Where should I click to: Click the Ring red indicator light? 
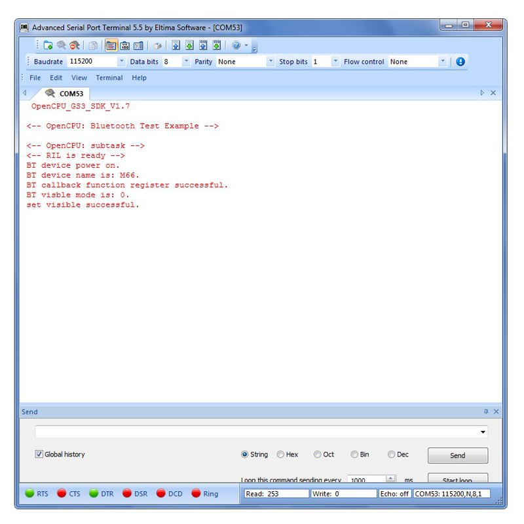pos(196,493)
